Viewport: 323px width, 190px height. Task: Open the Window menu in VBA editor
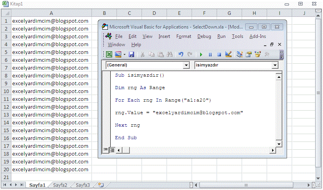click(x=117, y=45)
